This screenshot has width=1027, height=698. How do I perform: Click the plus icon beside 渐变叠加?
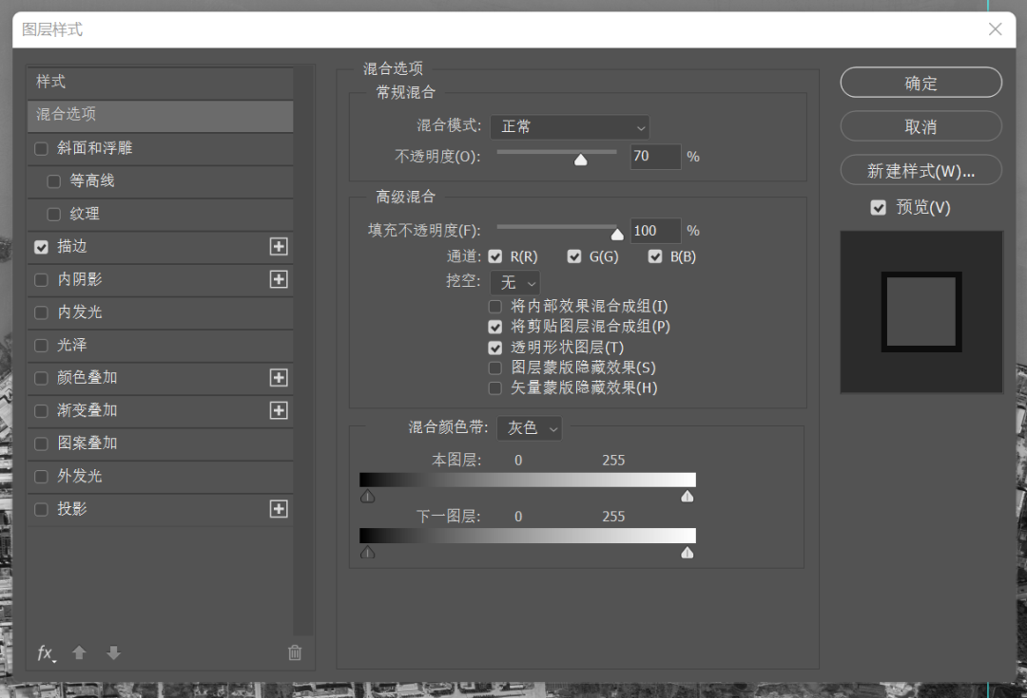pos(279,410)
